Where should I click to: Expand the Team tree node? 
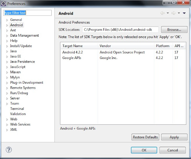point(7,104)
